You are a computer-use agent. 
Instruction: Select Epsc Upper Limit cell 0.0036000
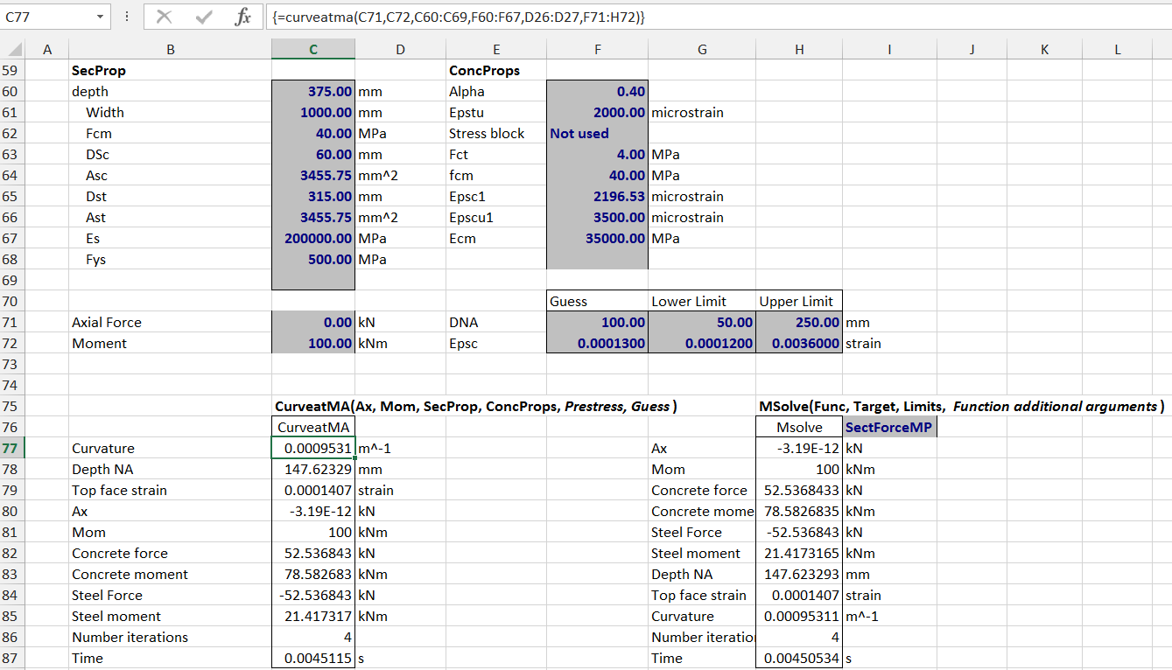point(799,344)
